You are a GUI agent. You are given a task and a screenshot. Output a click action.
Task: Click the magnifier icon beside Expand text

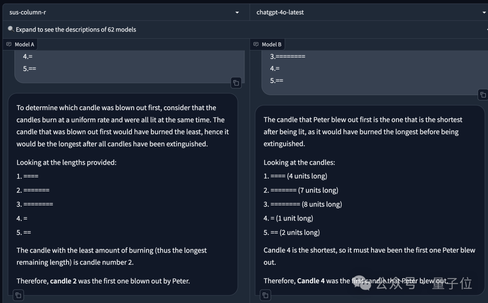[11, 29]
